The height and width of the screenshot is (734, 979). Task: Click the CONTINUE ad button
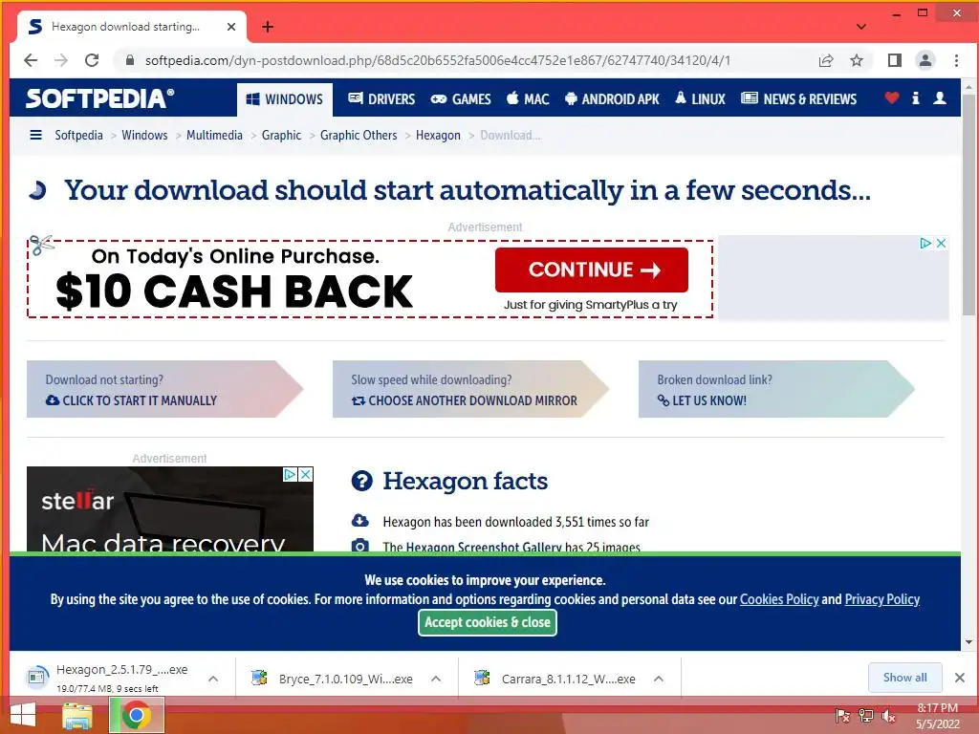click(591, 270)
